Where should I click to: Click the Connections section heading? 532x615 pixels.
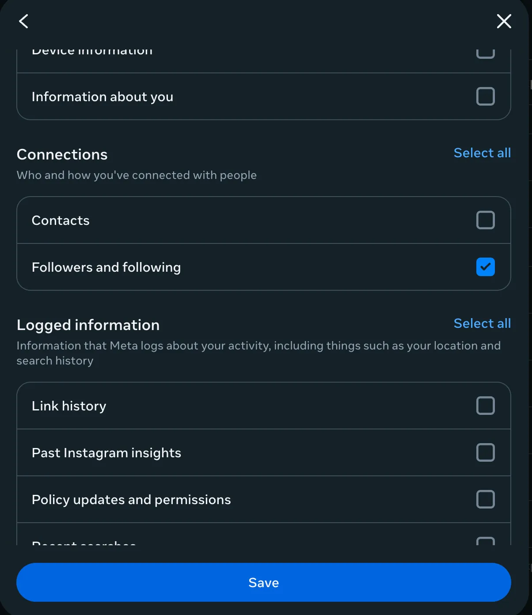pyautogui.click(x=62, y=154)
